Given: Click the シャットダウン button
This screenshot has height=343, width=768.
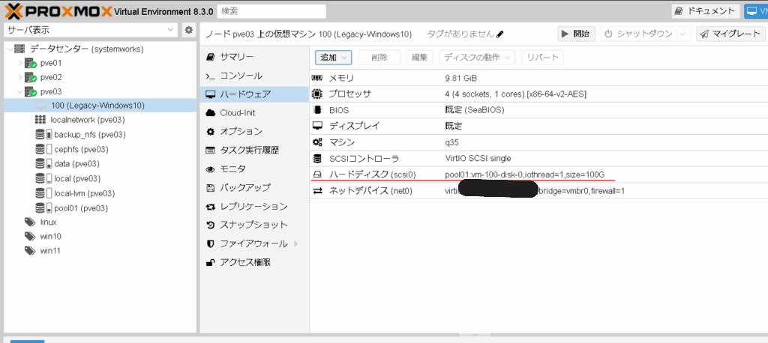Looking at the screenshot, I should coord(638,34).
